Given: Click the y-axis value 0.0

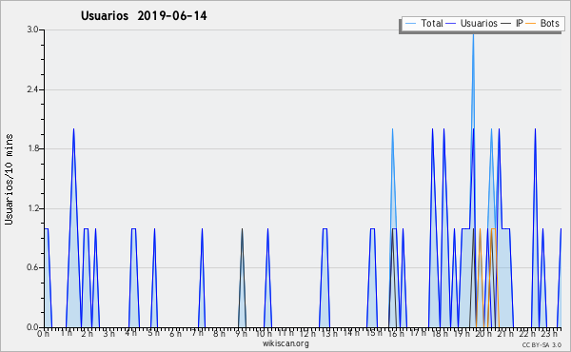Looking at the screenshot, I should (33, 327).
